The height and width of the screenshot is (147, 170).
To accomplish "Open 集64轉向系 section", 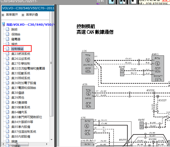I will 19,112.
